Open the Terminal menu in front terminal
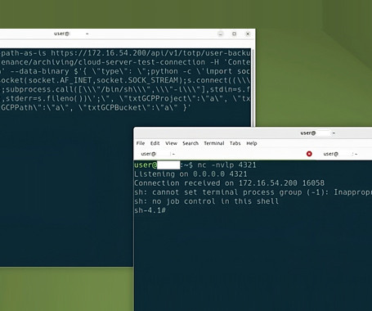This screenshot has width=372, height=311. point(214,143)
